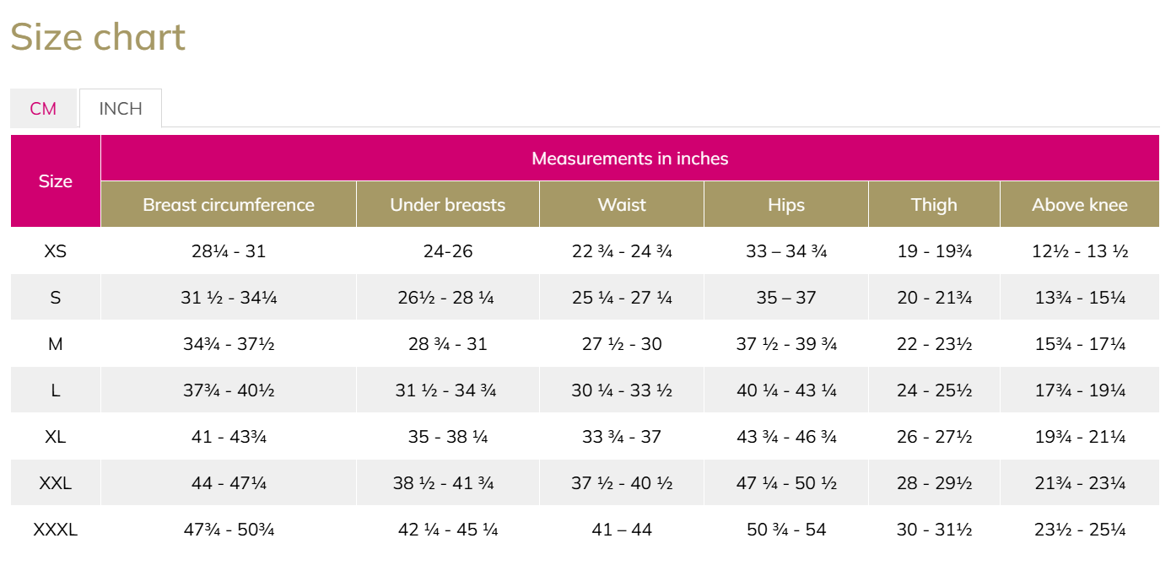
Task: Select the L thigh value 24 - 25½
Action: tap(934, 390)
